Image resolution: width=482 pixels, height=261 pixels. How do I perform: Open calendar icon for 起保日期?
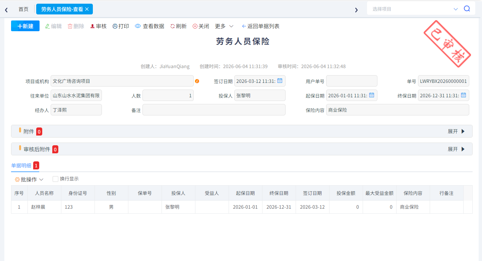(x=371, y=95)
